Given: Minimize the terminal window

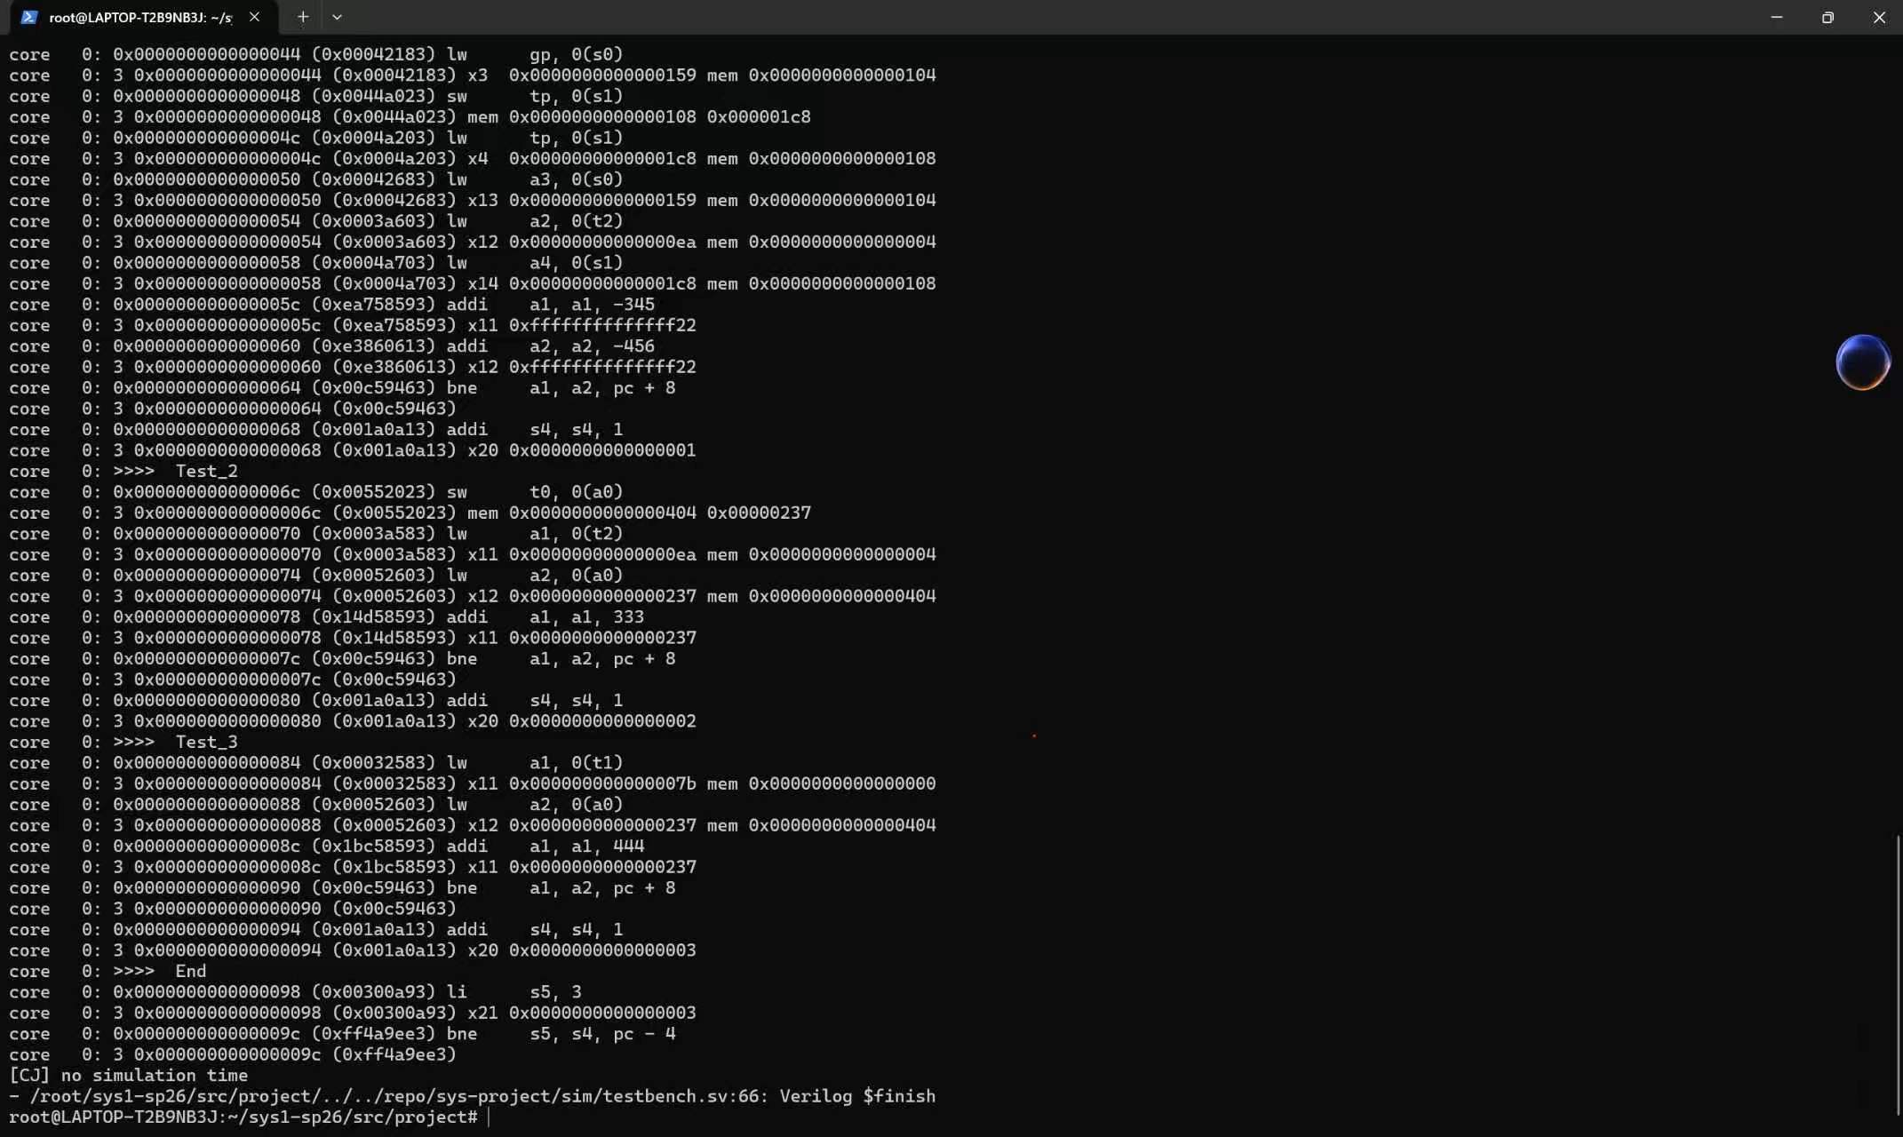Looking at the screenshot, I should [x=1776, y=17].
